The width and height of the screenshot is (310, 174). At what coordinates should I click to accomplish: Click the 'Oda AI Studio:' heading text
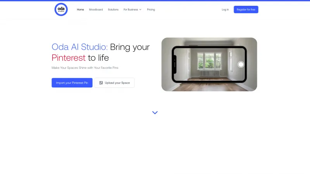tap(80, 47)
